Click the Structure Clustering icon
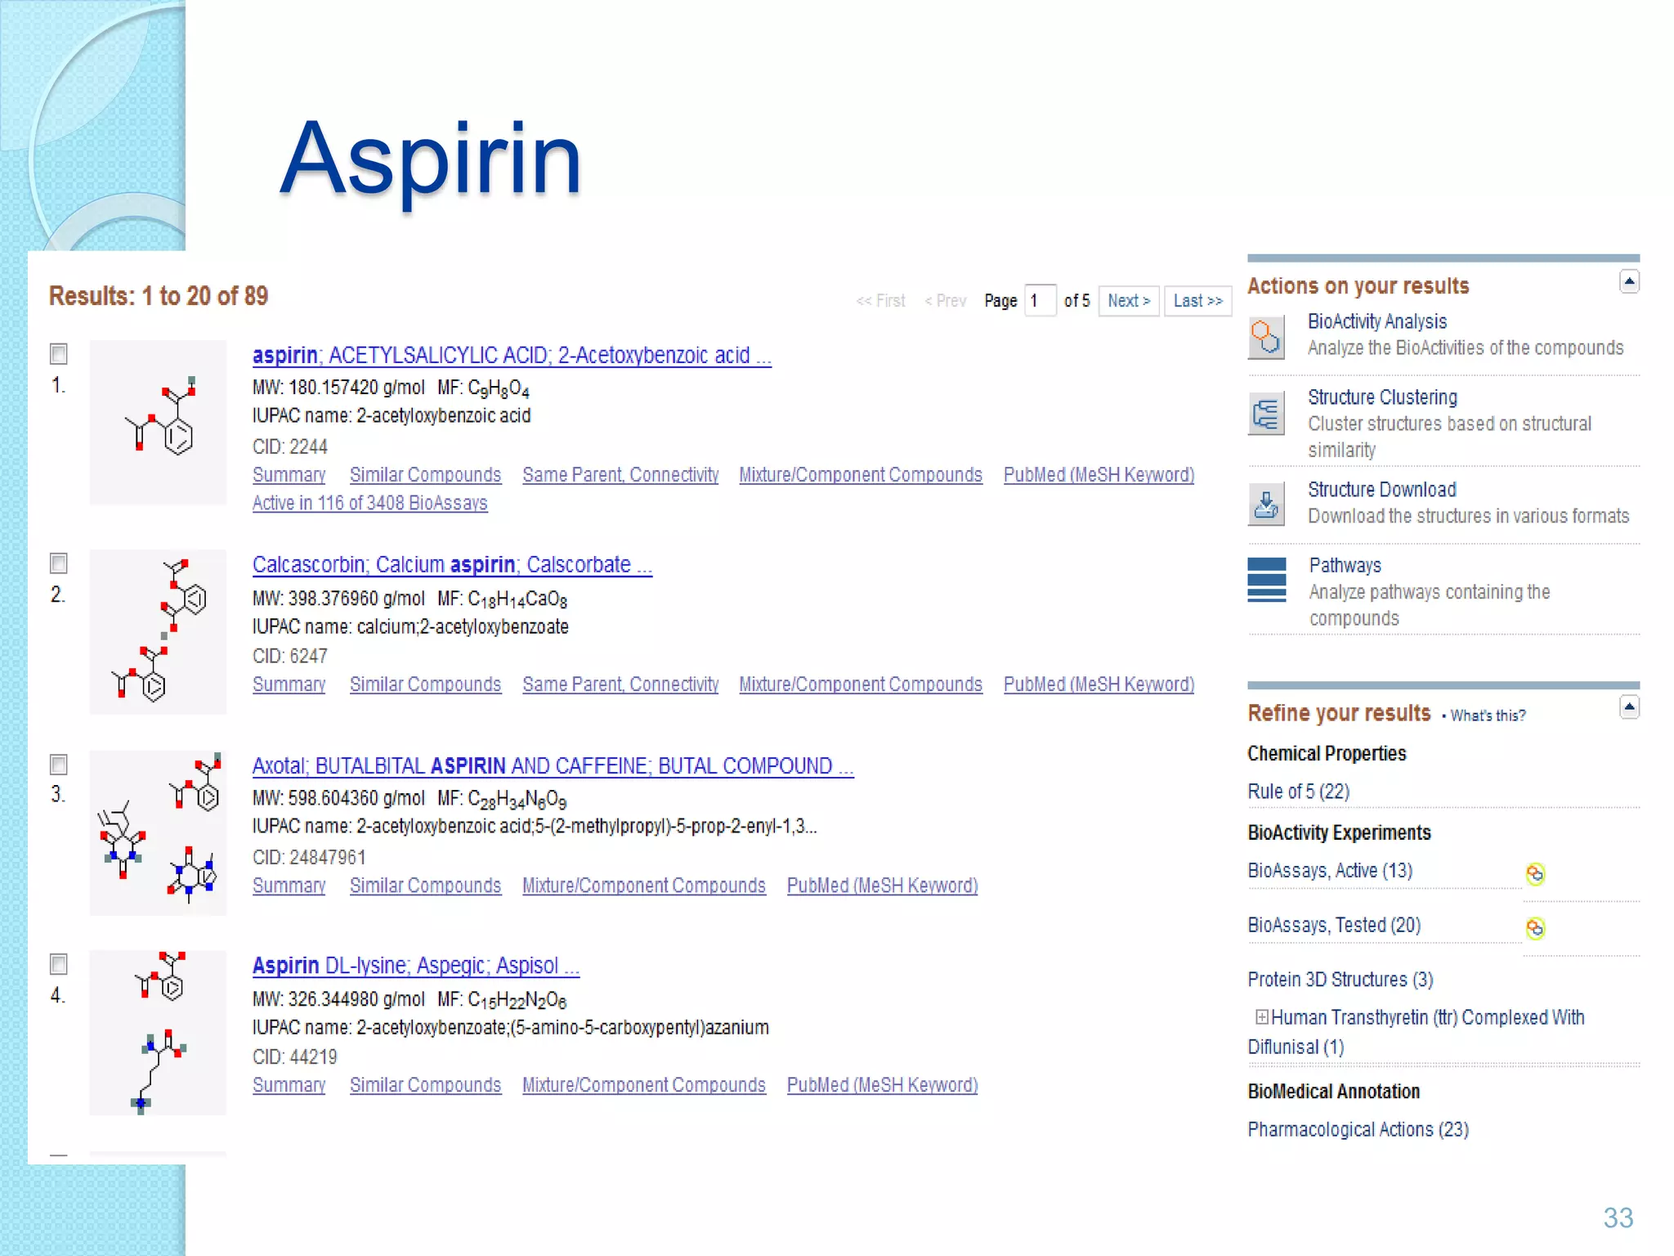Image resolution: width=1674 pixels, height=1256 pixels. coord(1265,413)
